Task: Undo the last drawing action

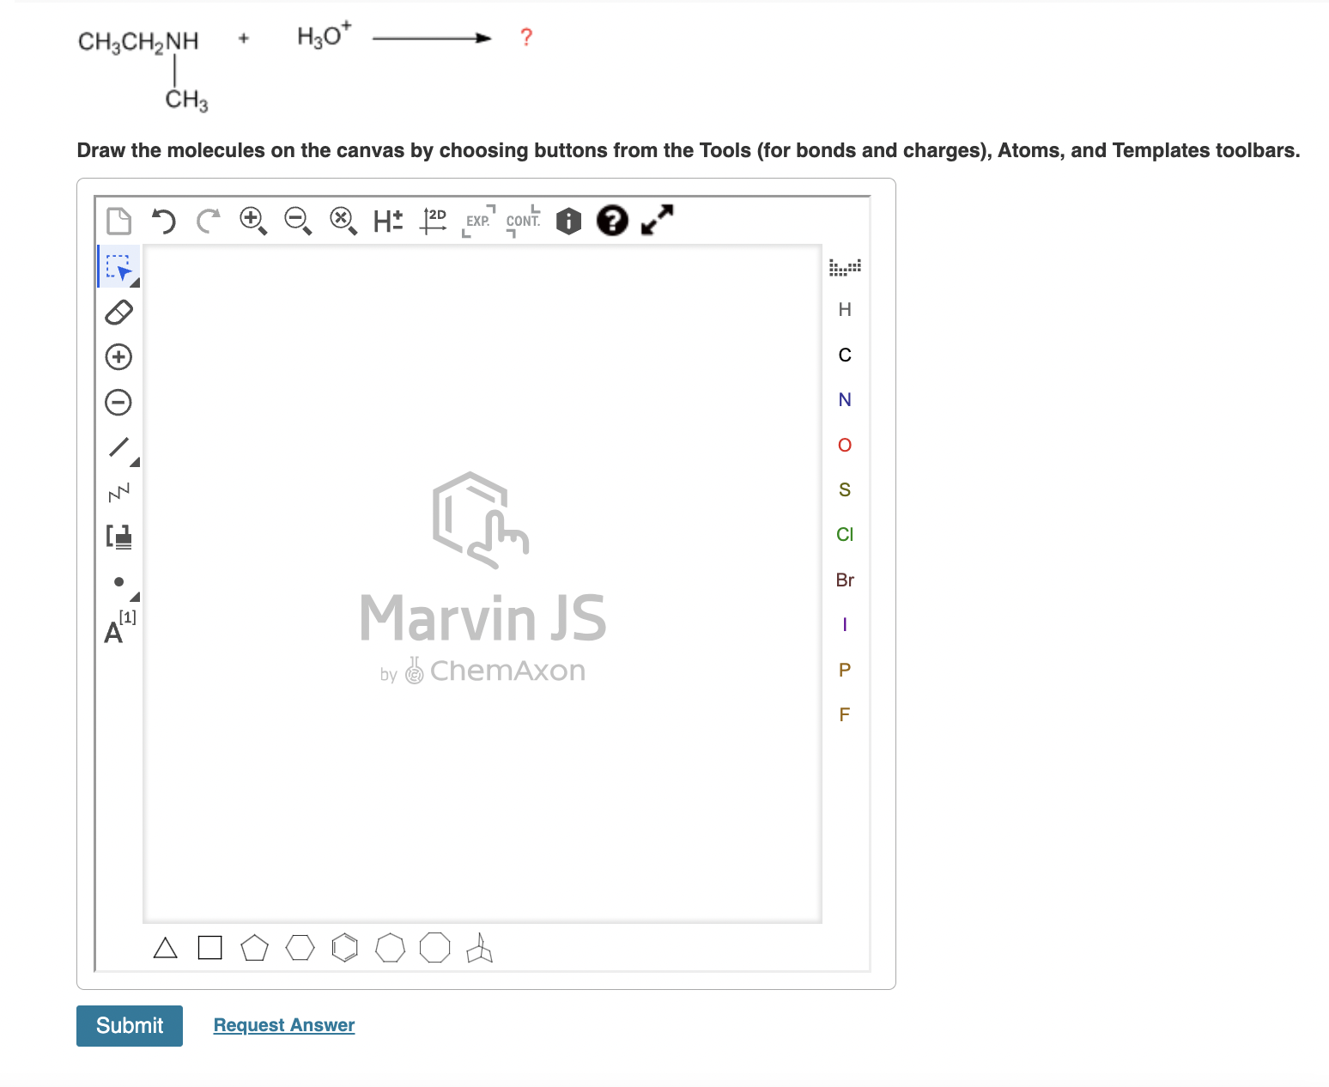Action: 163,221
